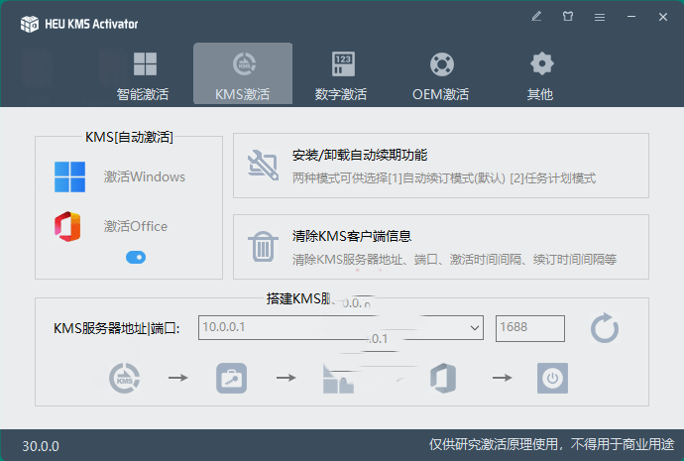Switch to the 智能激活 tab
The image size is (684, 461).
pyautogui.click(x=143, y=74)
